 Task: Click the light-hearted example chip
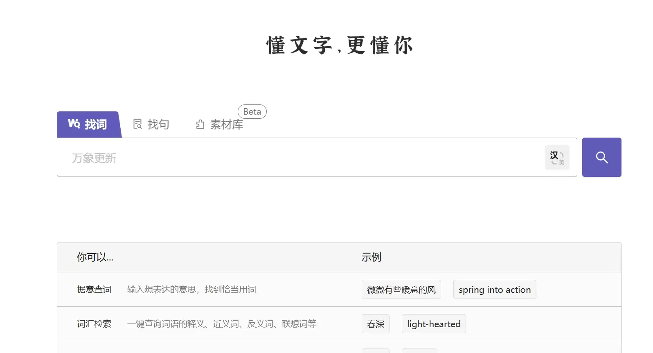coord(434,324)
